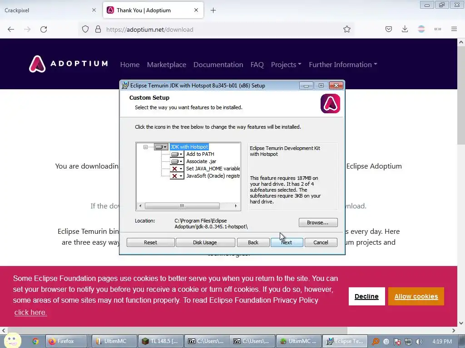Click the page horizontal scroll right arrow
Screen dimensions: 465x348
click(x=454, y=330)
